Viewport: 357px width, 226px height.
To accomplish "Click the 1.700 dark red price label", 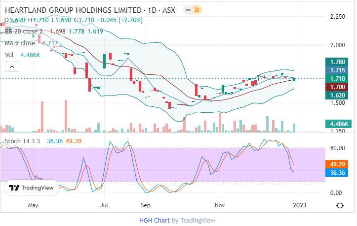I will [x=338, y=87].
